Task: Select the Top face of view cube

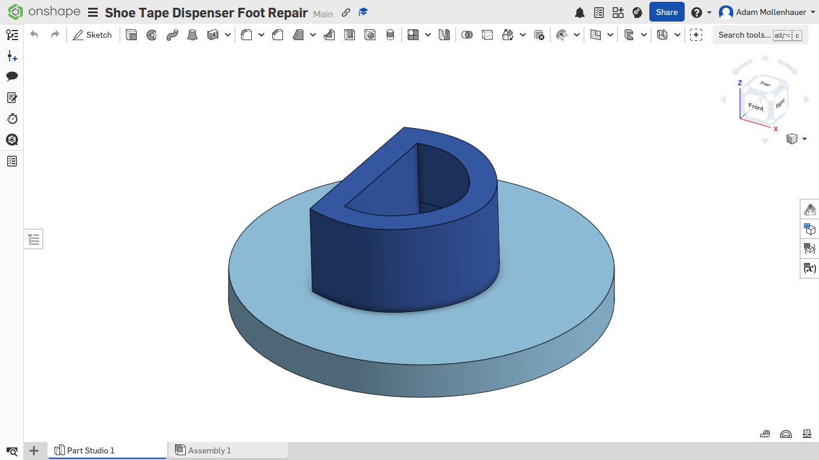Action: (x=764, y=84)
